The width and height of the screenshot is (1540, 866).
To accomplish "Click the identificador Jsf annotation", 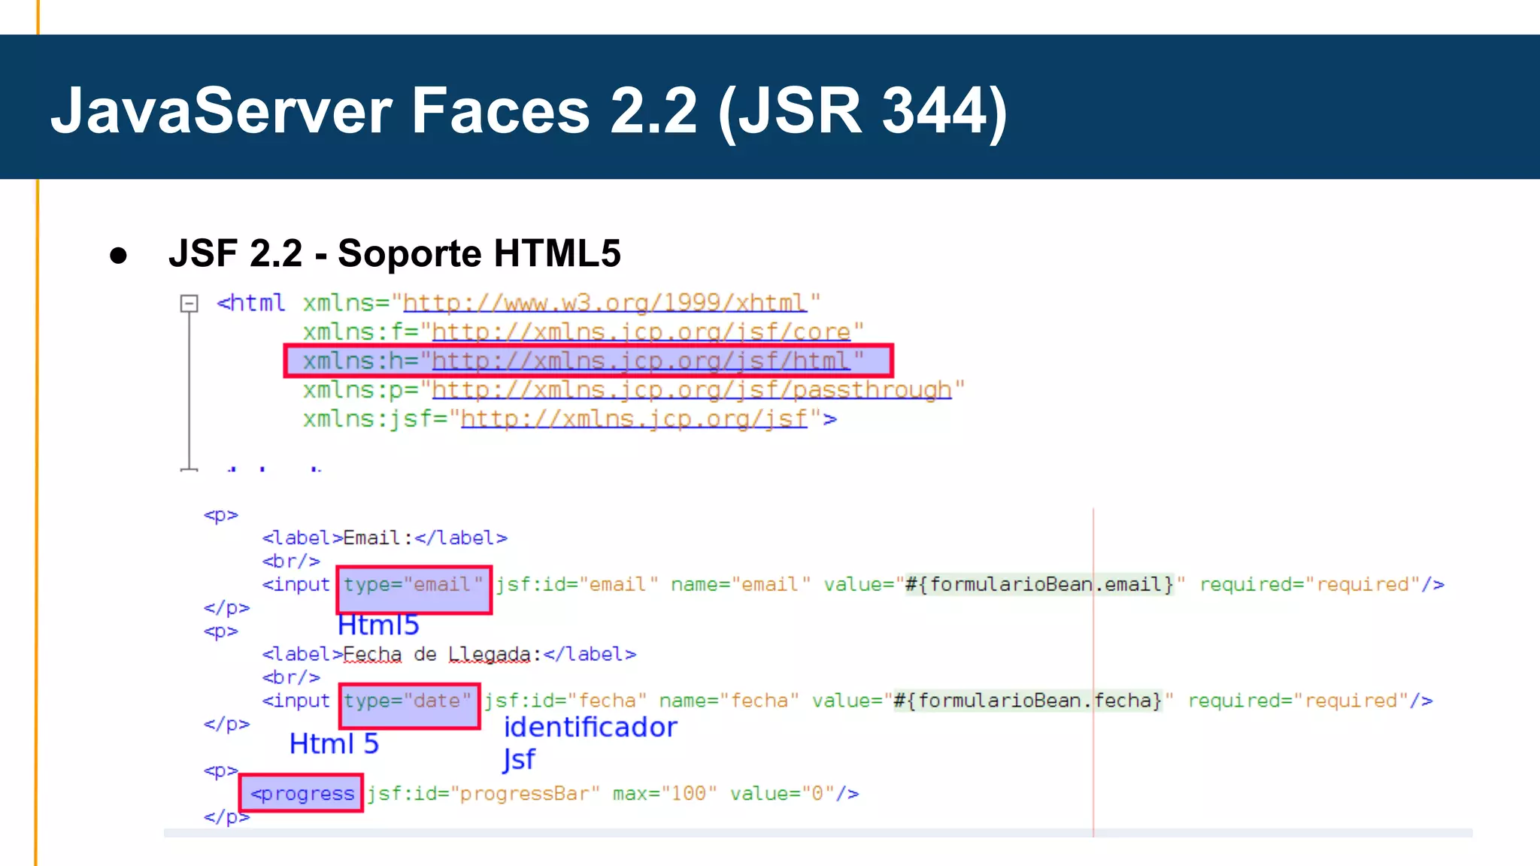I will coord(590,743).
